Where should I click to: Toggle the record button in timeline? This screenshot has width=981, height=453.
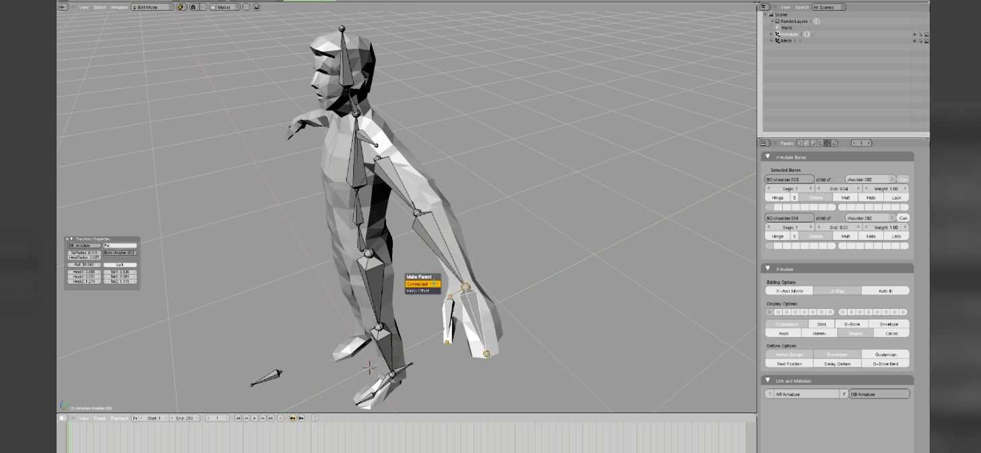pos(280,418)
